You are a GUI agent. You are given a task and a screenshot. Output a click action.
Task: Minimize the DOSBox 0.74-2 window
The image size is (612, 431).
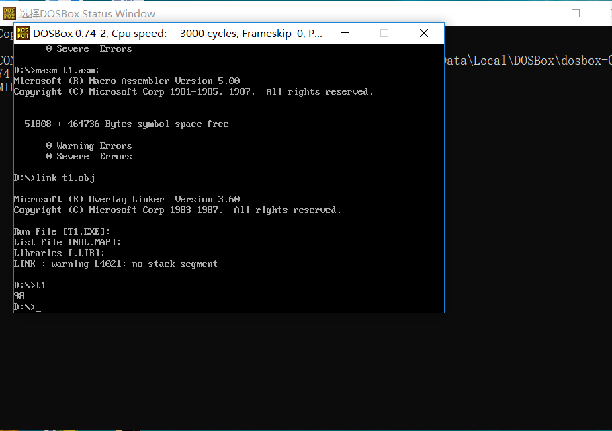point(345,33)
